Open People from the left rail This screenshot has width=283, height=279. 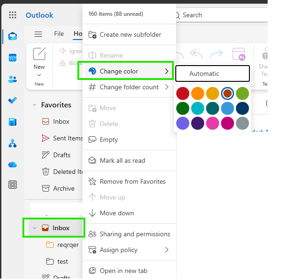(x=13, y=79)
